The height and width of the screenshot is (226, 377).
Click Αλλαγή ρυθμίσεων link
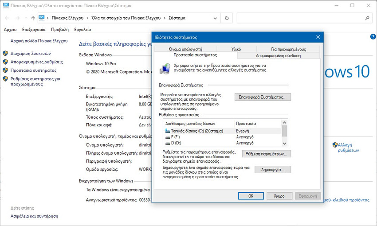tap(348, 148)
